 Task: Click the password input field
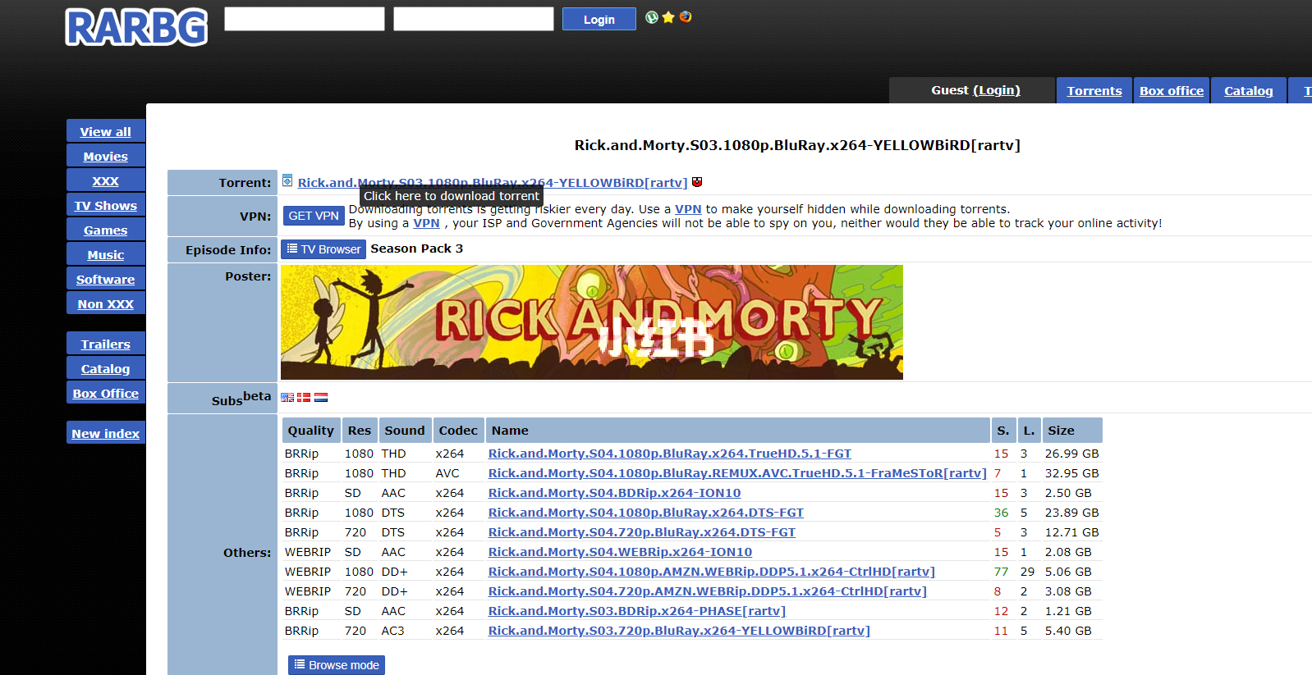pyautogui.click(x=474, y=19)
